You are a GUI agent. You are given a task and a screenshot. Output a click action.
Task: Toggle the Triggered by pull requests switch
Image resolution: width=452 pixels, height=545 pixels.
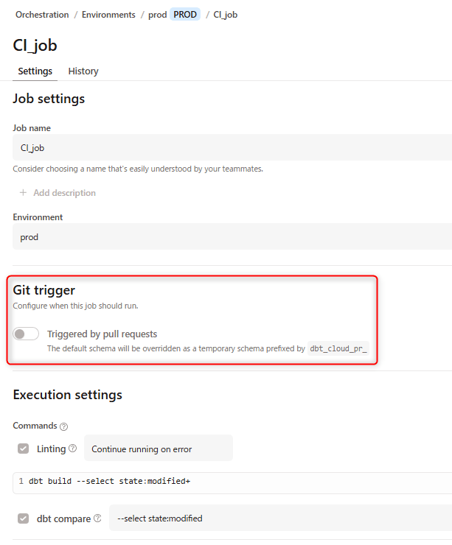coord(26,334)
